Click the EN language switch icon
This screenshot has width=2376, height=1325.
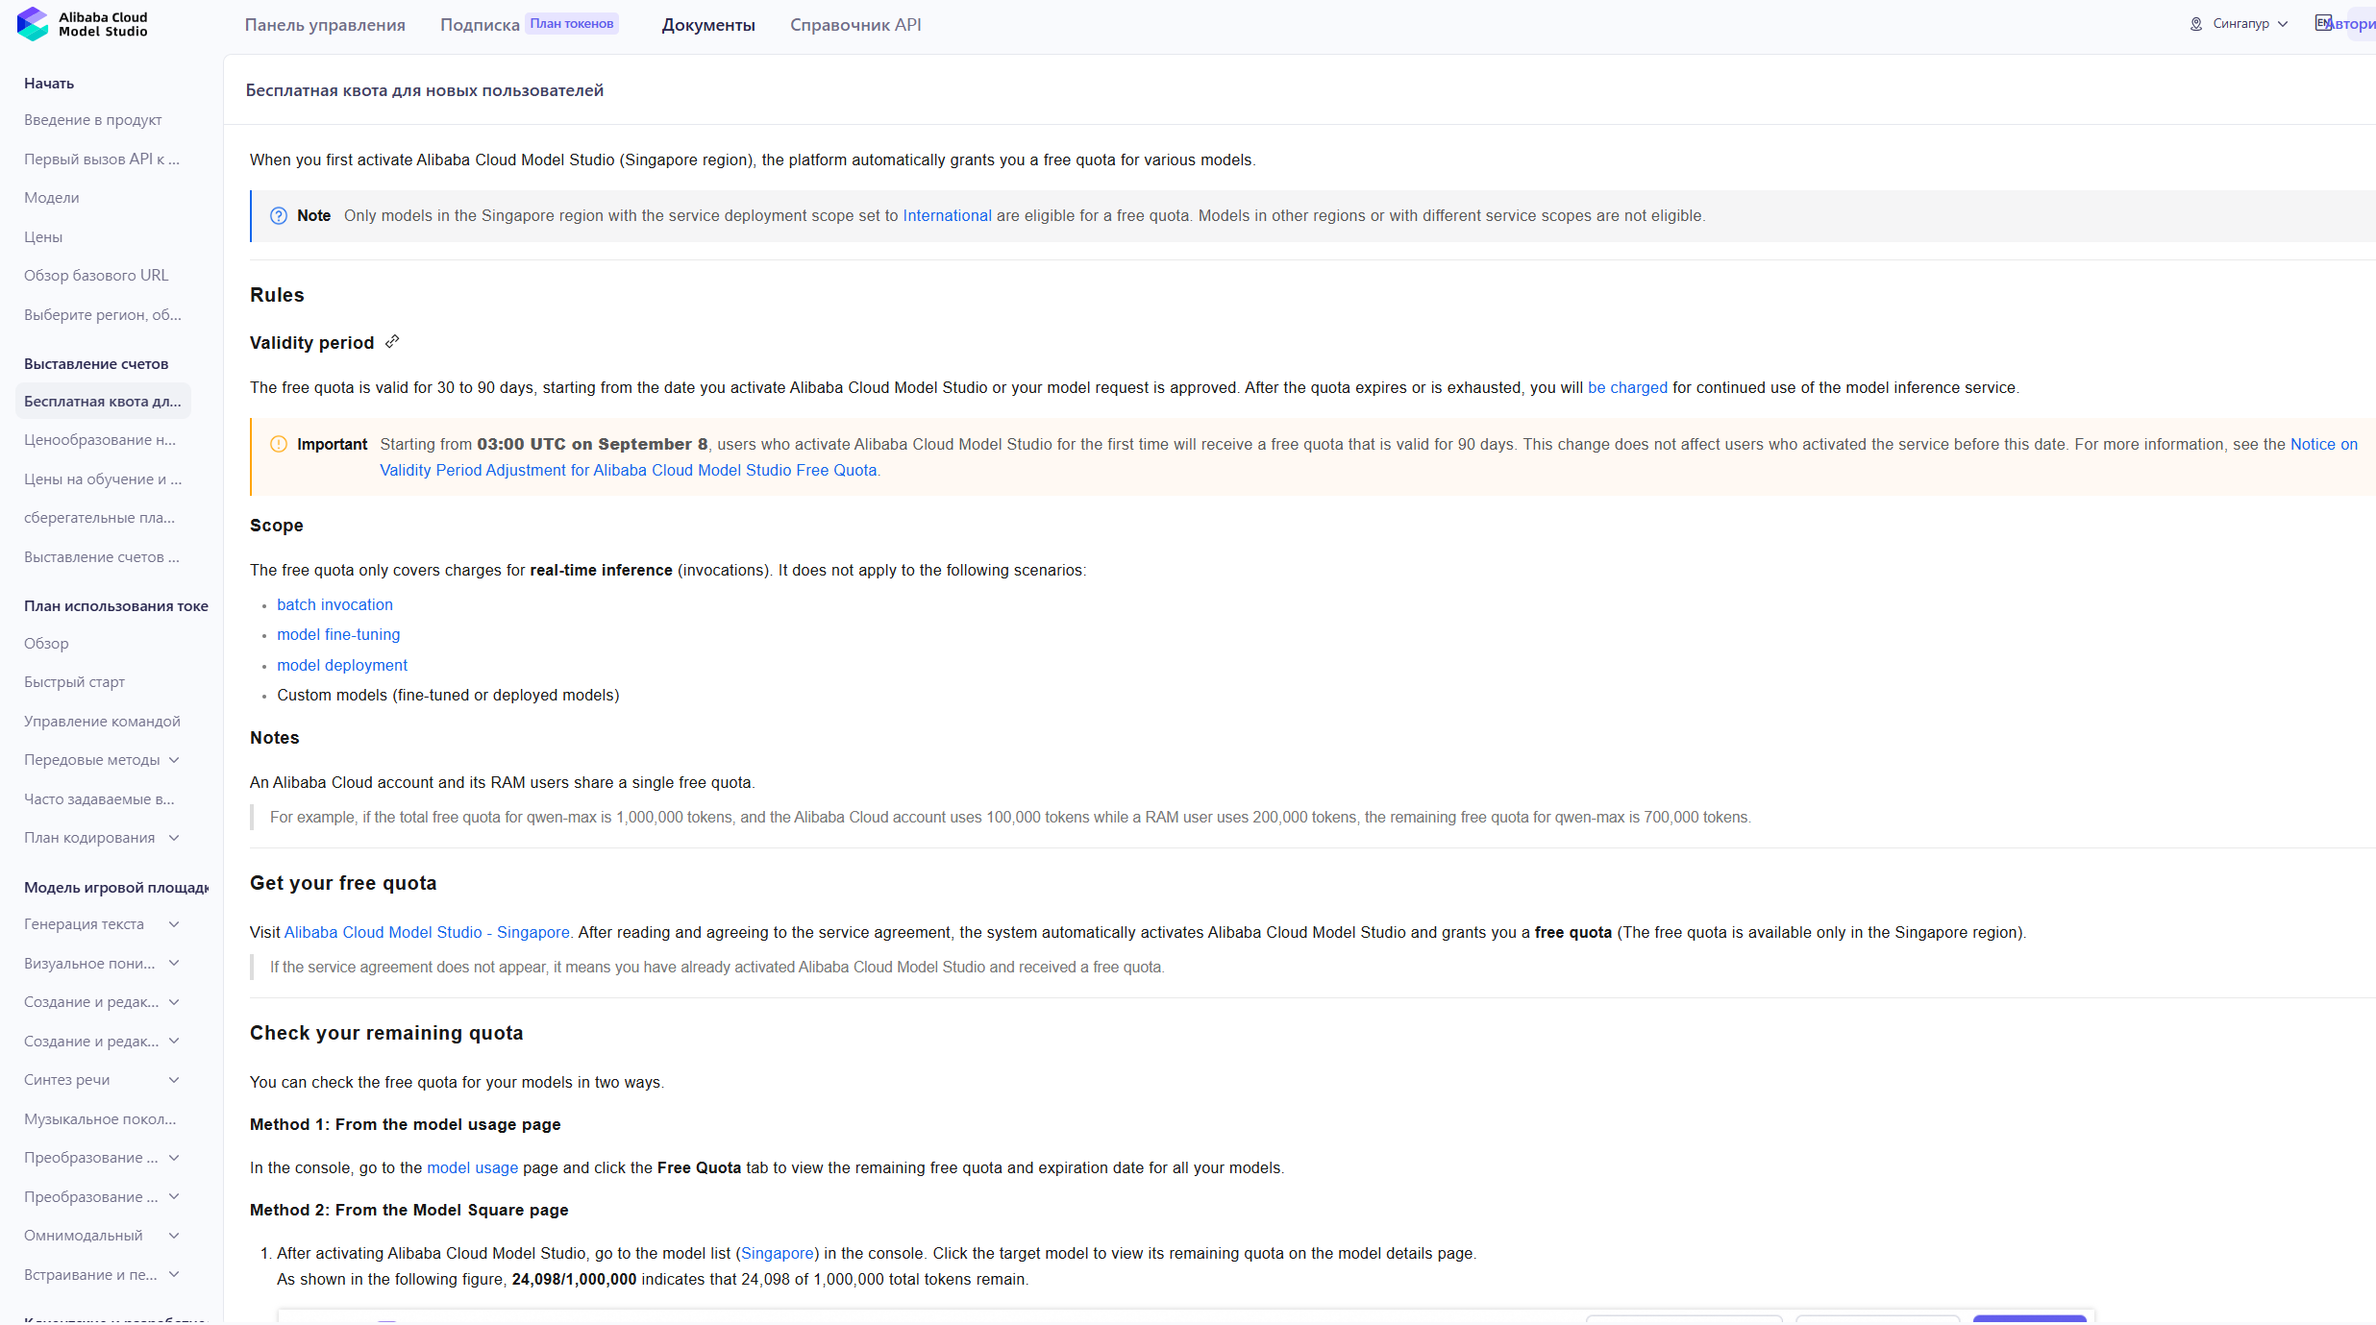point(2323,23)
